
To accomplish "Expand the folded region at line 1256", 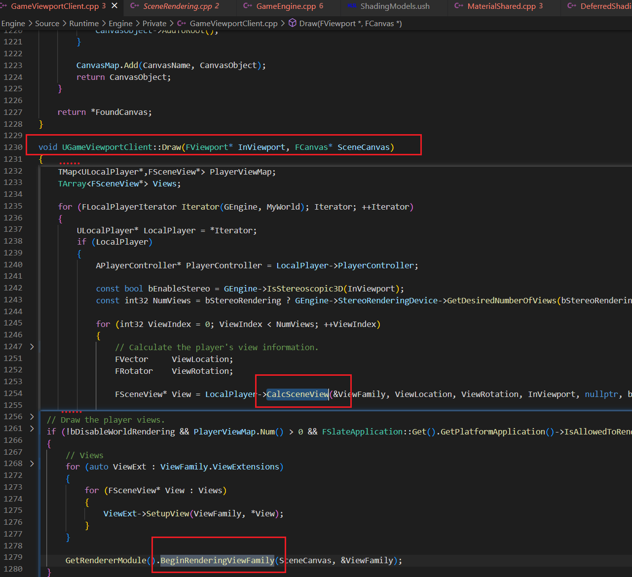I will coord(32,417).
